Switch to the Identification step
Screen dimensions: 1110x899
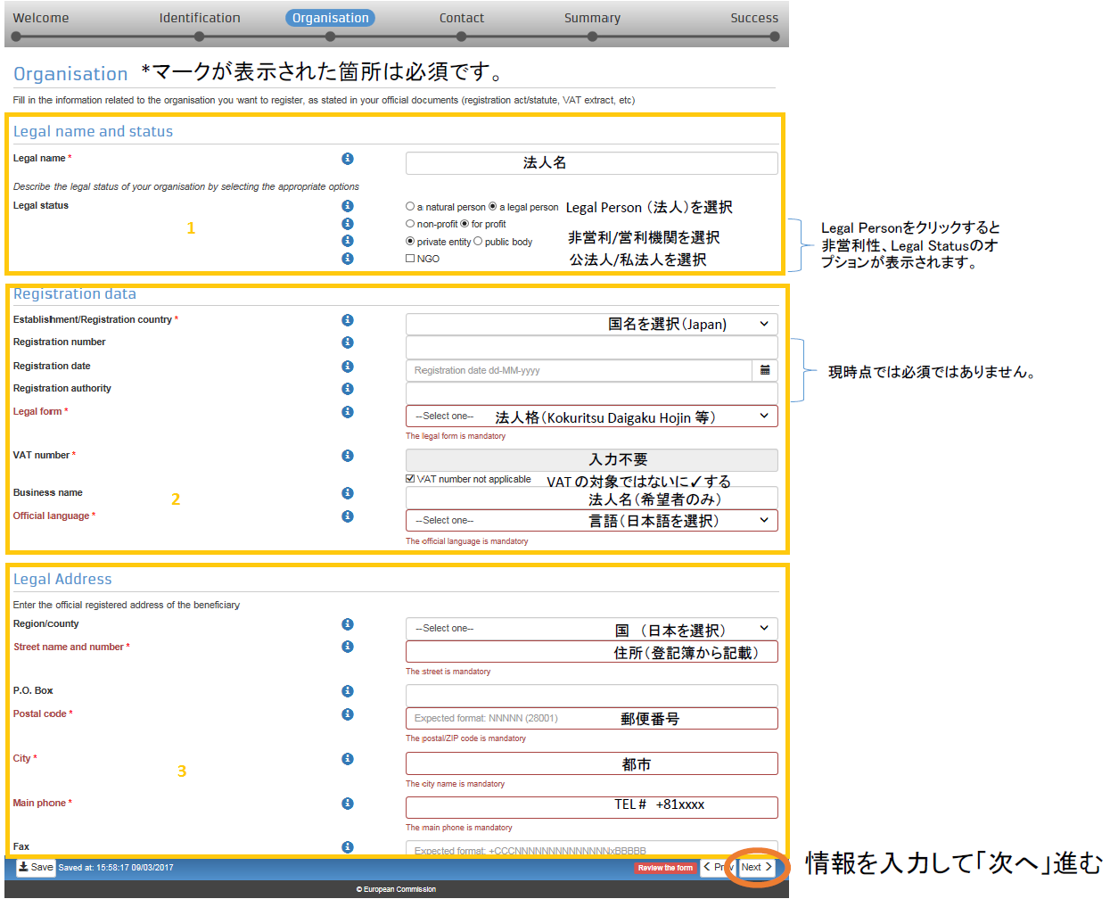coord(200,18)
